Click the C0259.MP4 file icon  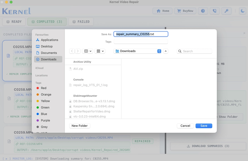(9, 141)
